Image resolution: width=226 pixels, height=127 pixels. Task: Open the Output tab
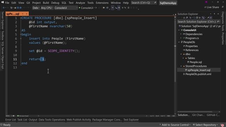click(x=33, y=120)
